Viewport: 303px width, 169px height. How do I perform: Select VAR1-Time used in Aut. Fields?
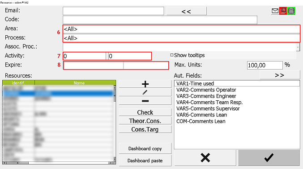tap(237, 83)
